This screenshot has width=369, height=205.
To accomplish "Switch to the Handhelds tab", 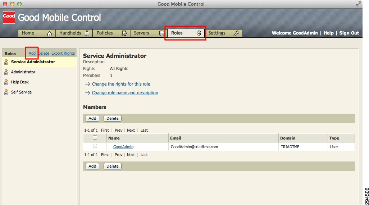I will 74,33.
